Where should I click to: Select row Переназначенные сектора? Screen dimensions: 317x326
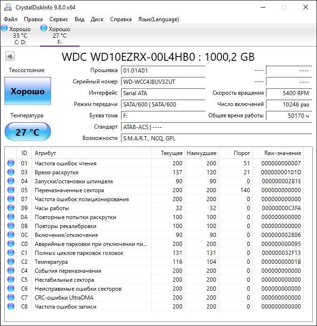point(154,190)
